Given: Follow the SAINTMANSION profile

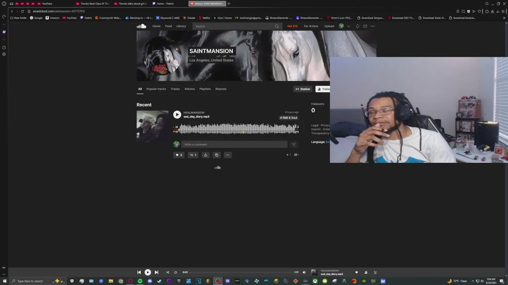Looking at the screenshot, I should 323,89.
